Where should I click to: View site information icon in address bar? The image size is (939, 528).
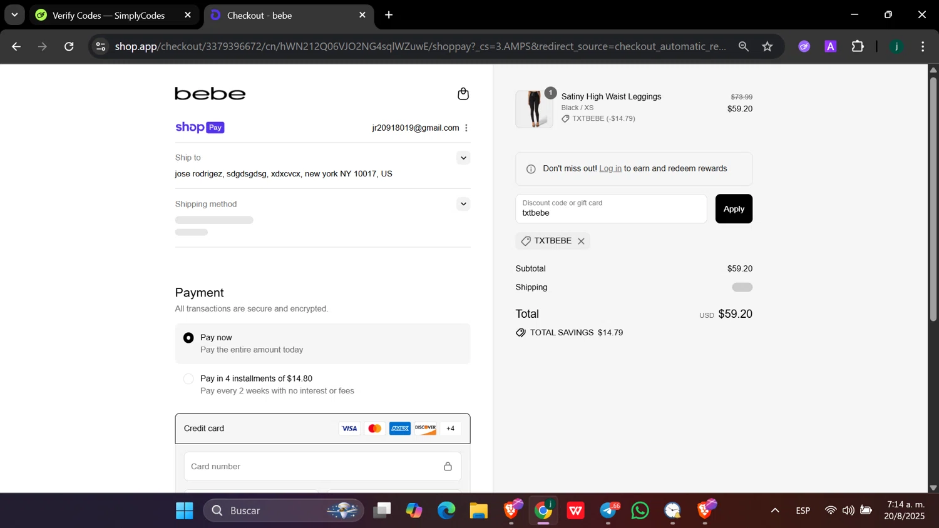coord(101,46)
